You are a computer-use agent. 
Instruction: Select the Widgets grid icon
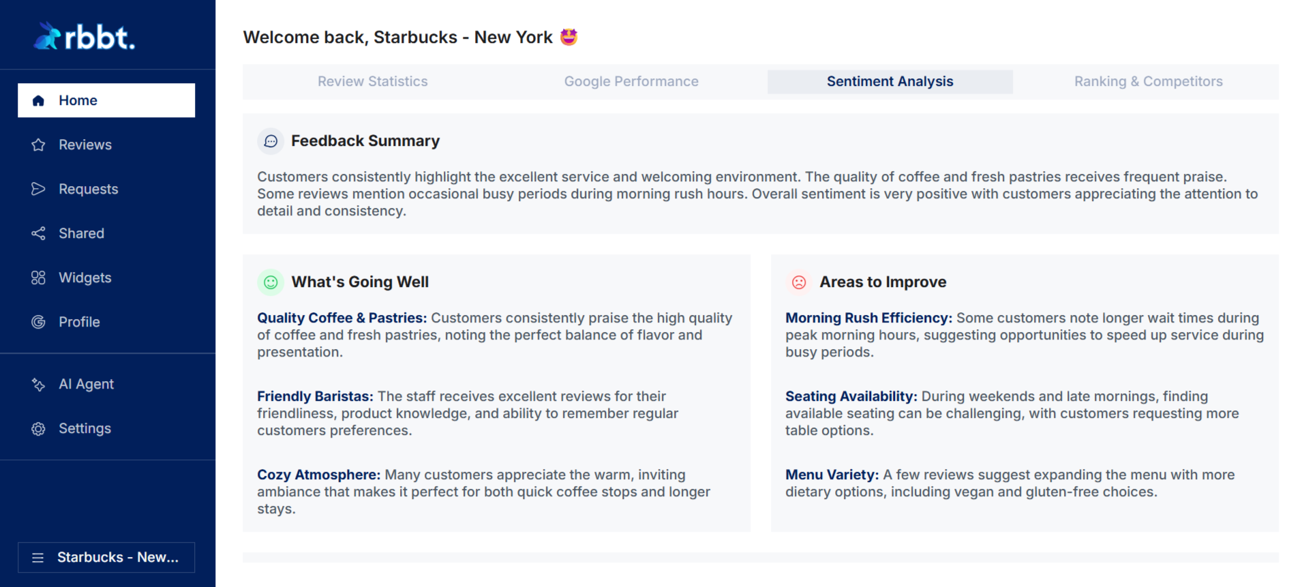[x=39, y=277]
